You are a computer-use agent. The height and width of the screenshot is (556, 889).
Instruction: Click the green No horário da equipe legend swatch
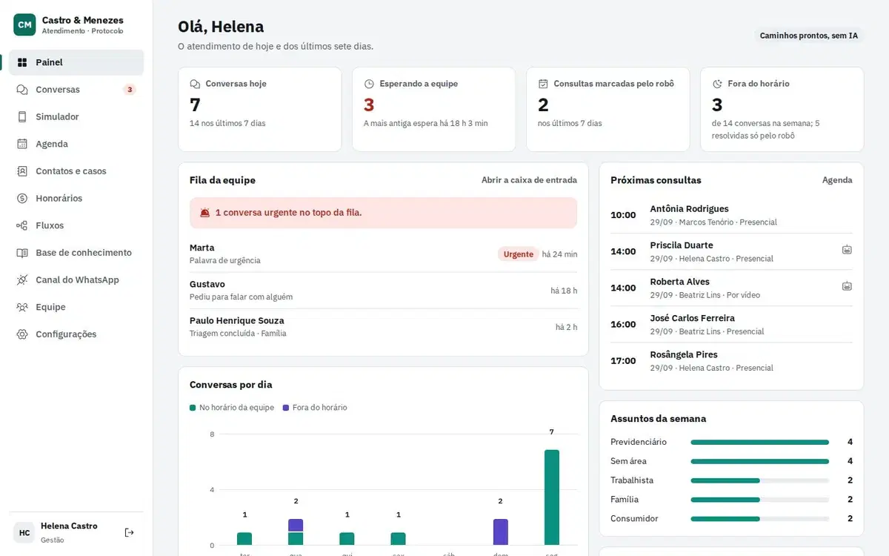tap(193, 408)
